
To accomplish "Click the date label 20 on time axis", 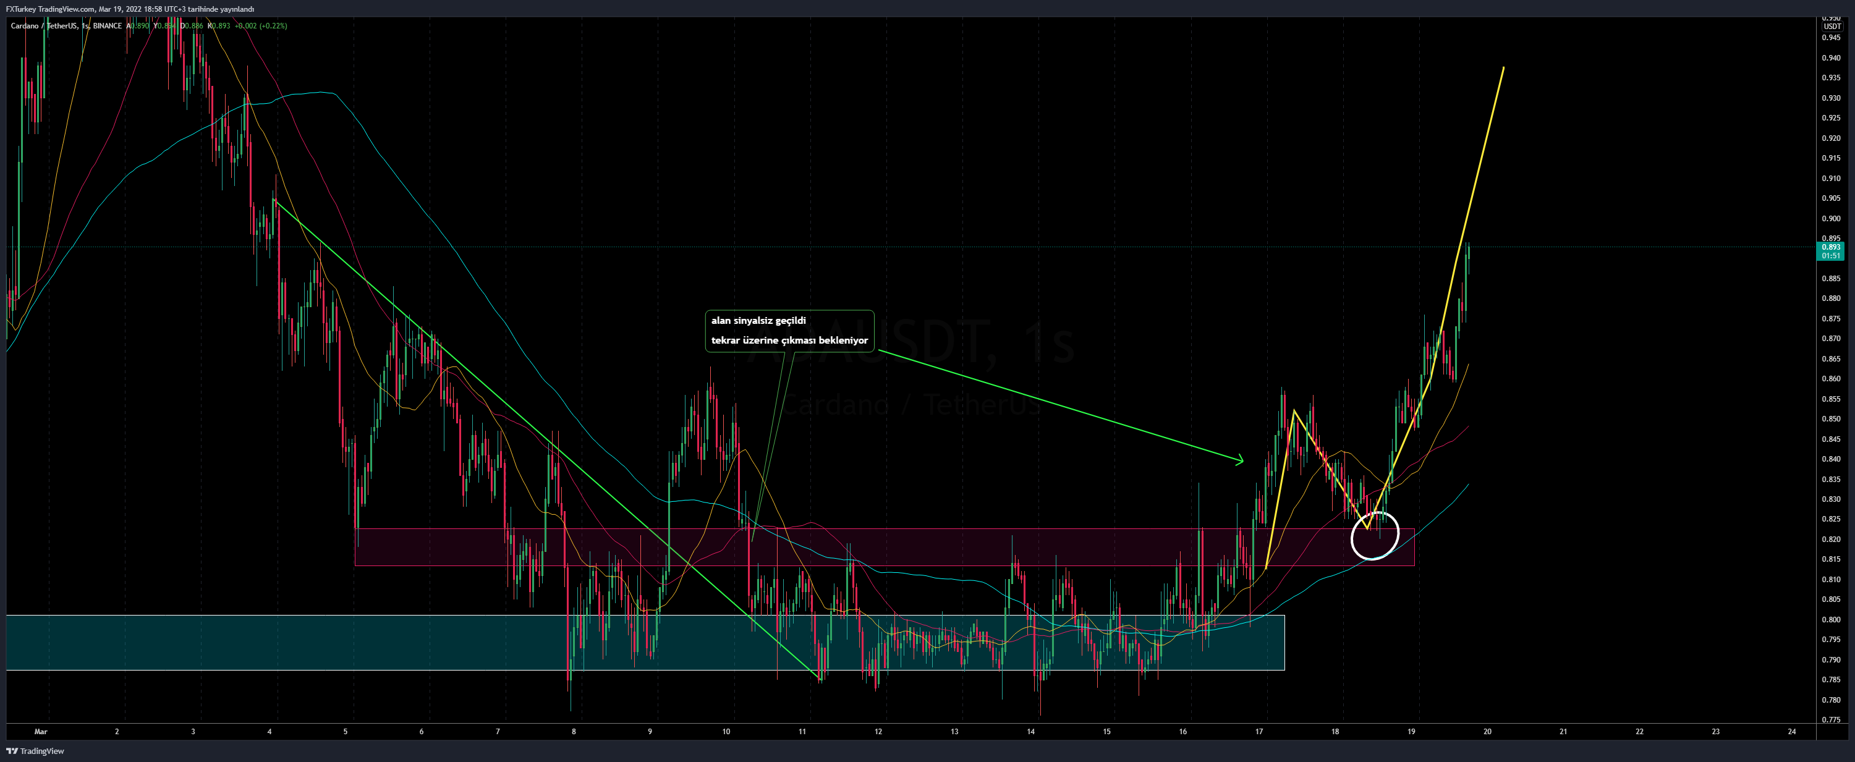I will pos(1487,732).
